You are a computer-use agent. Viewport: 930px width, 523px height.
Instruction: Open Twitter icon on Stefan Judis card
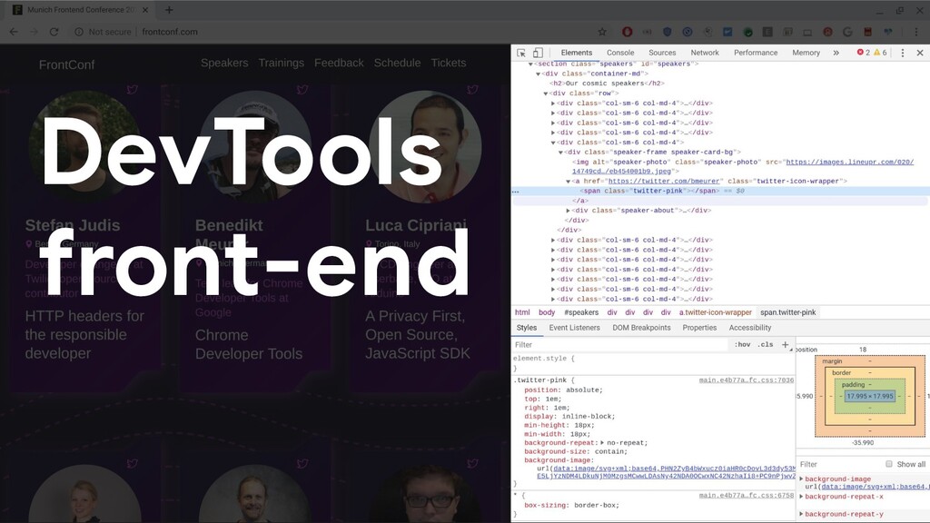pos(133,90)
